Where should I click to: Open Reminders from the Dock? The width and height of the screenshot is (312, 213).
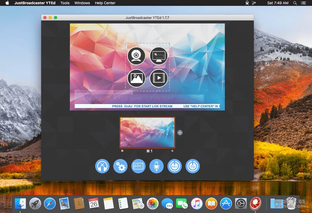[123, 204]
